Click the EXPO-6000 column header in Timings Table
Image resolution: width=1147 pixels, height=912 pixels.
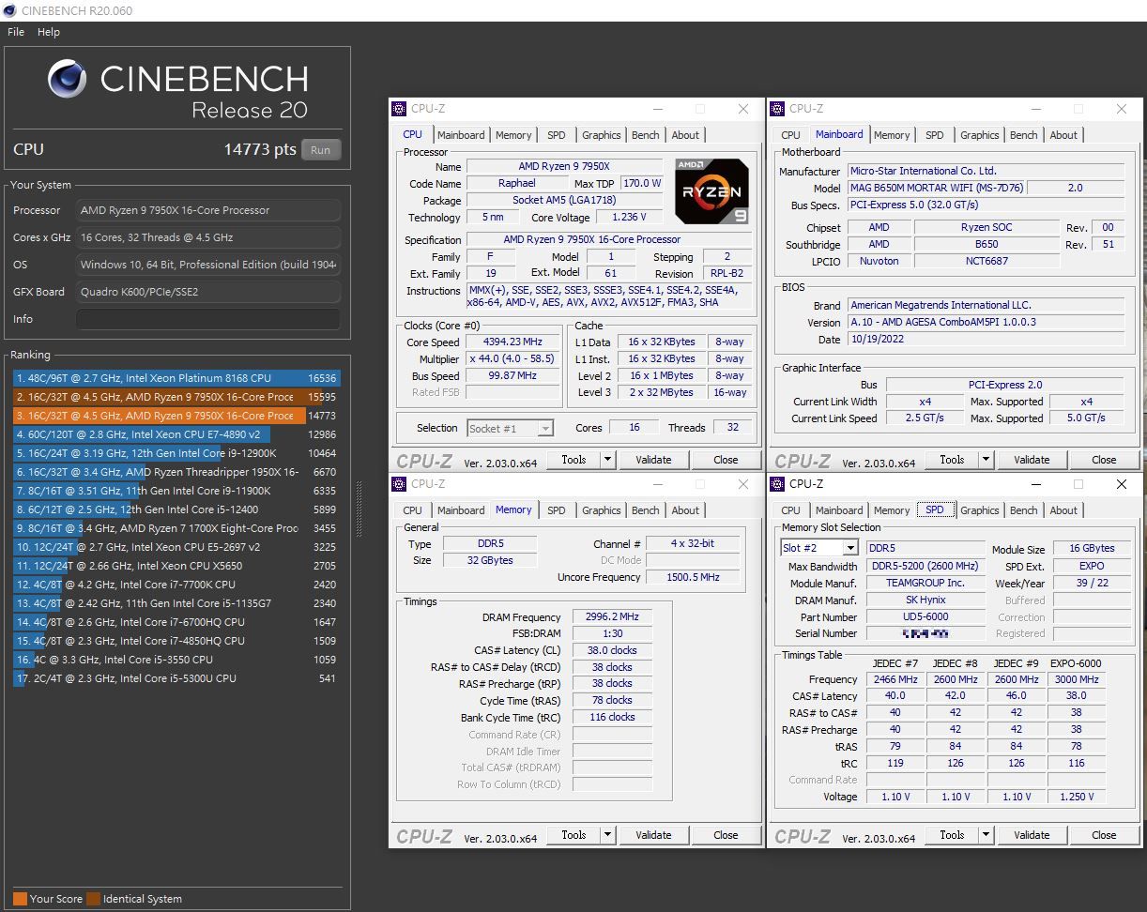coord(1076,663)
